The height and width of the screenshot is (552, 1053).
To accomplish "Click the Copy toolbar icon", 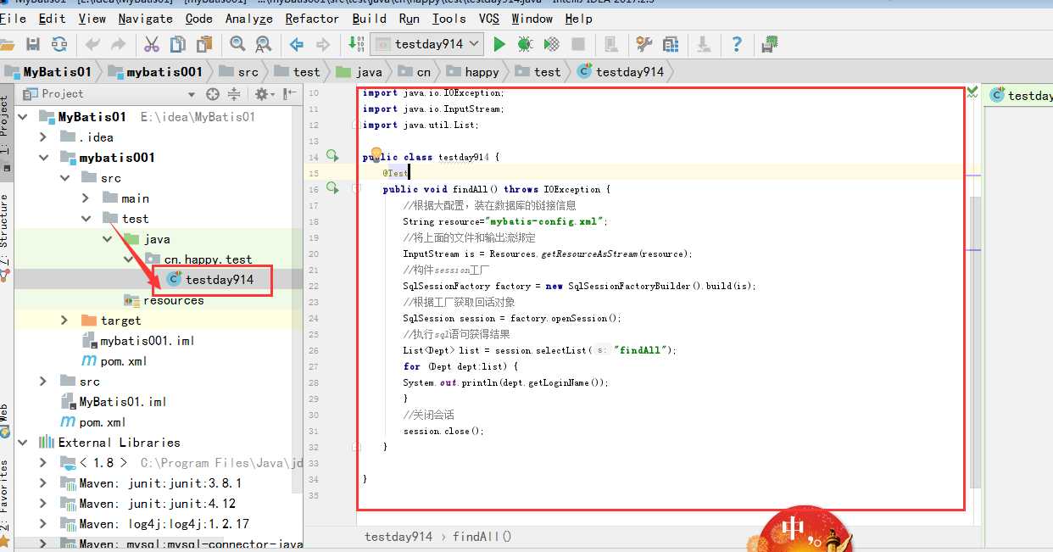I will tap(178, 44).
